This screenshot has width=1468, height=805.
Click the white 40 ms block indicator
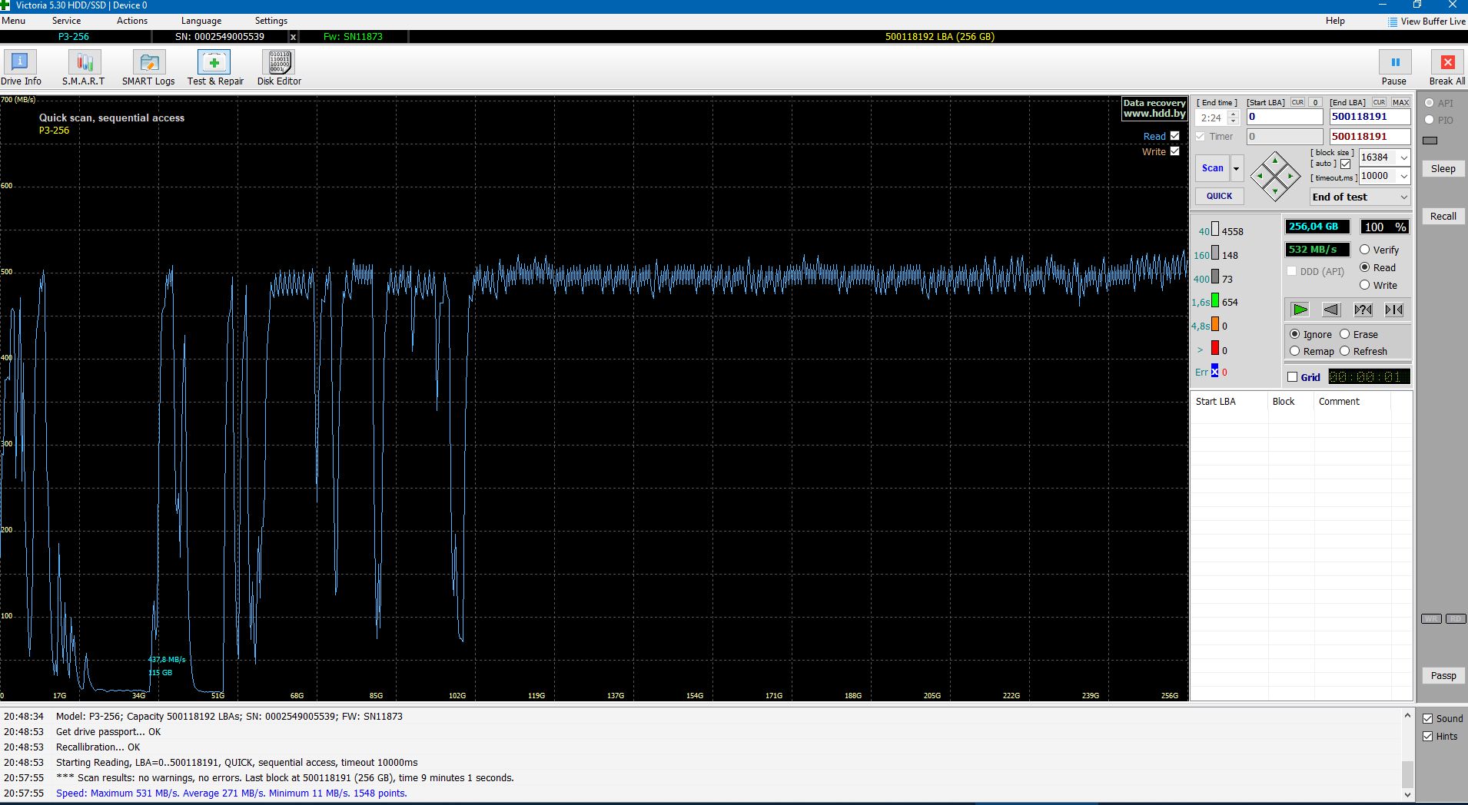tap(1215, 230)
